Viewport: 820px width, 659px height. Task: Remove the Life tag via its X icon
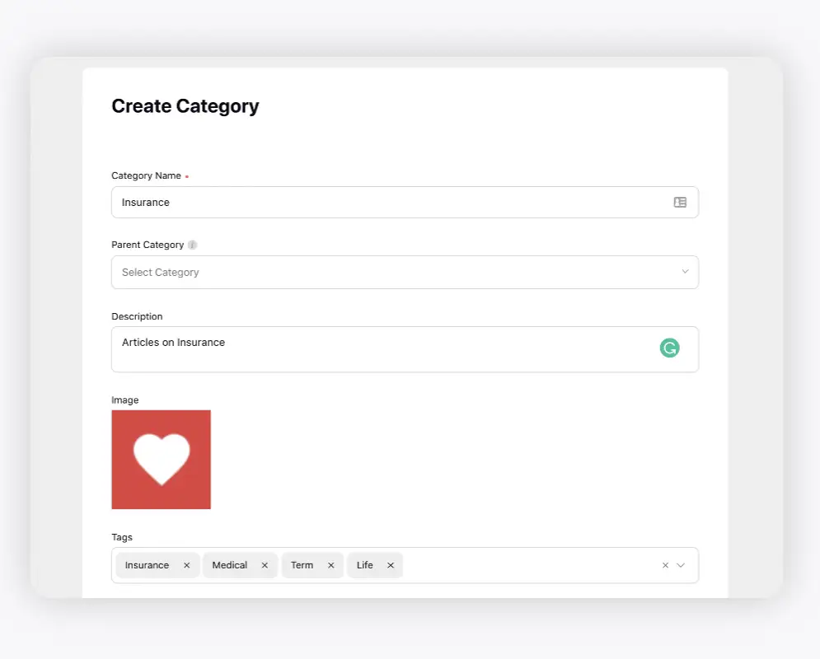(391, 565)
